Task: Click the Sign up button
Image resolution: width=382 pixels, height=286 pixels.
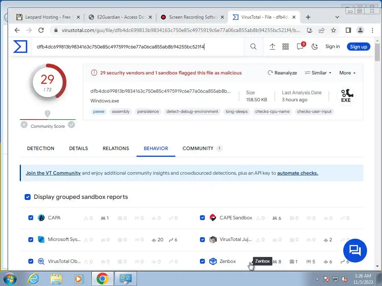Action: pos(358,47)
